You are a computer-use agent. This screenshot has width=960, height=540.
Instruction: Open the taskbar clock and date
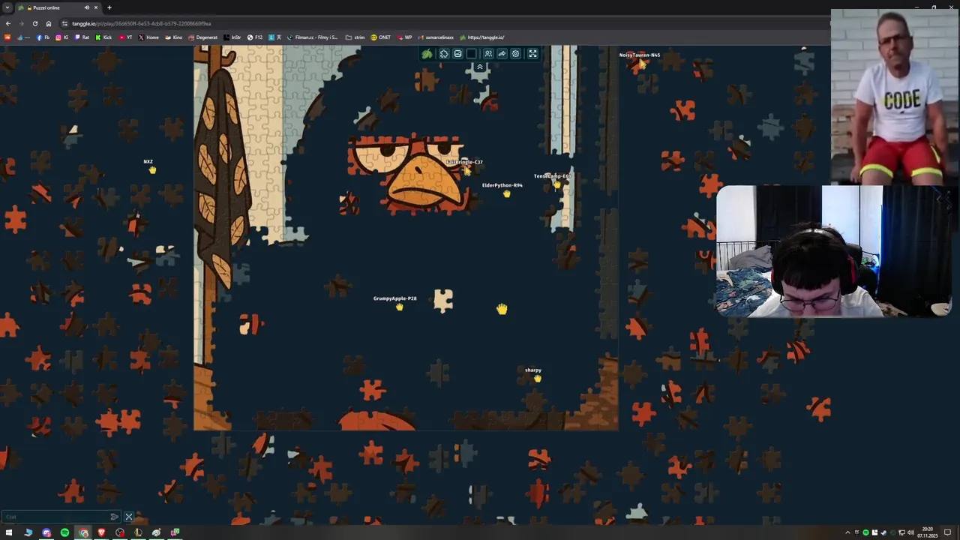pos(928,532)
